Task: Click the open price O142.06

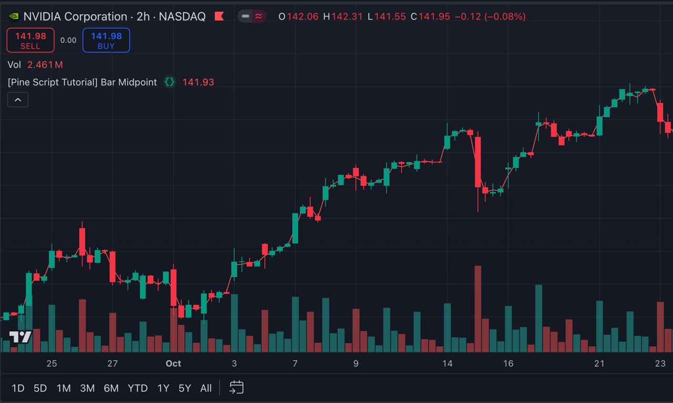Action: click(x=298, y=17)
